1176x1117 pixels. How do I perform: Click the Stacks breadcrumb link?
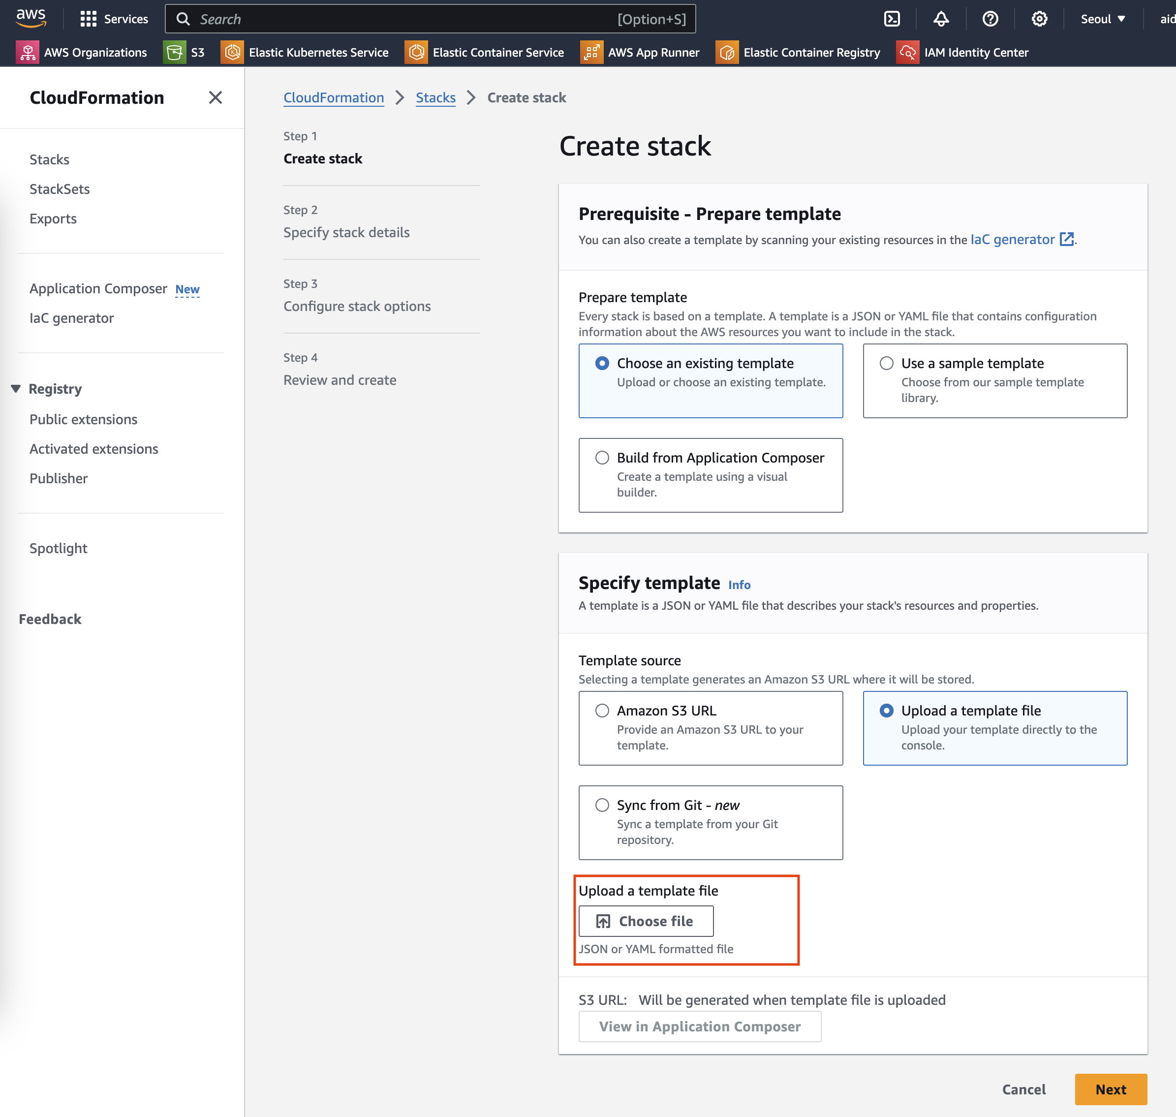pos(435,97)
